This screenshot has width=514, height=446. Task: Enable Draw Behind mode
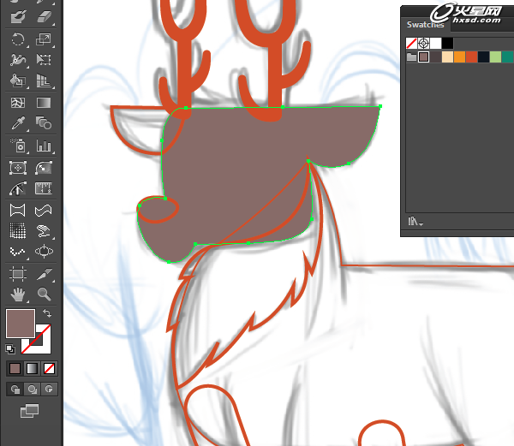(x=32, y=390)
